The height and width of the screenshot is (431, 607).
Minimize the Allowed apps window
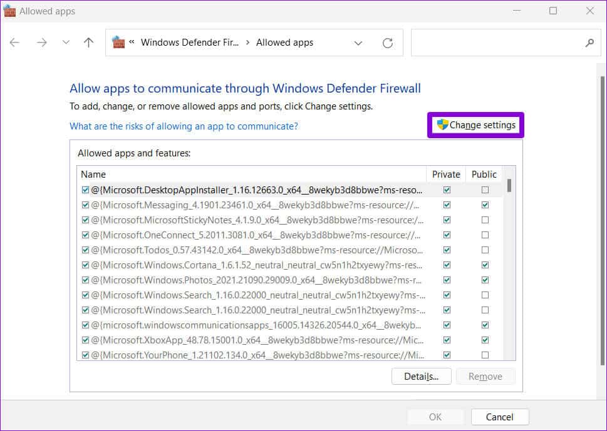click(x=516, y=11)
